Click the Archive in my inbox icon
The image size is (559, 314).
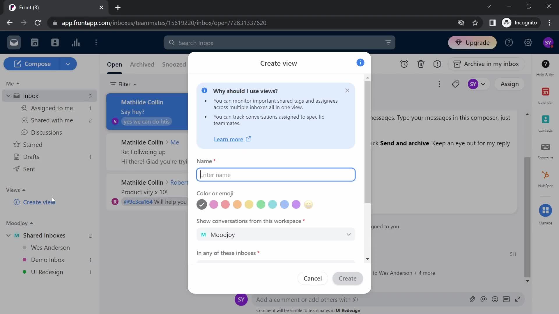click(458, 64)
